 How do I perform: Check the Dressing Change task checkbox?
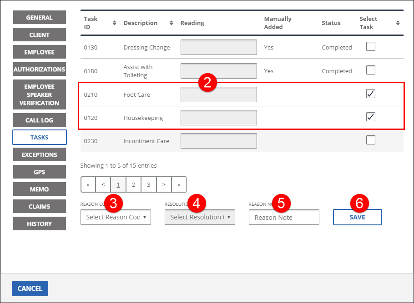(371, 46)
